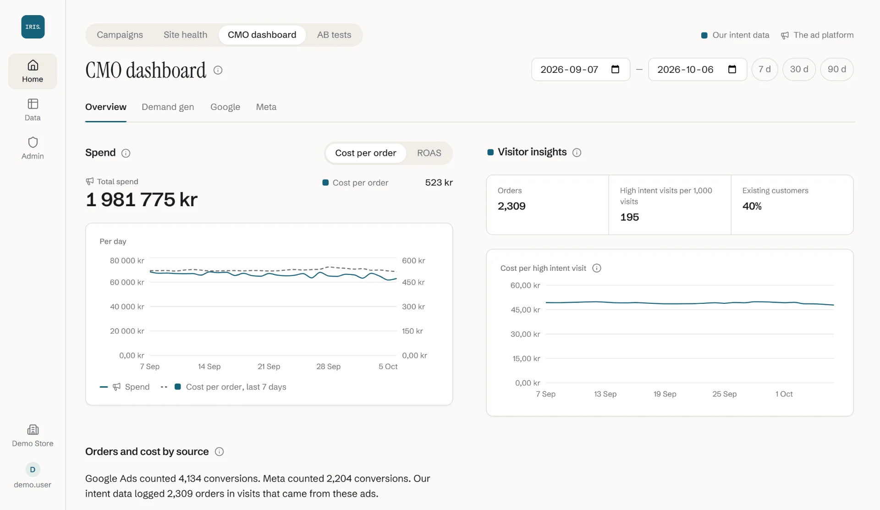The height and width of the screenshot is (510, 880).
Task: Click the Cost per order, last 7 days legend swatch
Action: (x=178, y=387)
